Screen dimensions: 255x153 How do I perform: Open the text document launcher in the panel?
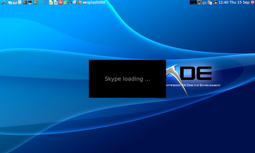coord(20,2)
